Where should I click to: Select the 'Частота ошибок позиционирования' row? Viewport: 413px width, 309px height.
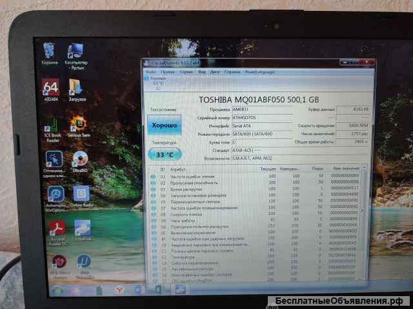[256, 207]
